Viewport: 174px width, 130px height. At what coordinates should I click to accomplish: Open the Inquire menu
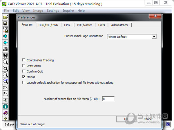pyautogui.click(x=68, y=11)
